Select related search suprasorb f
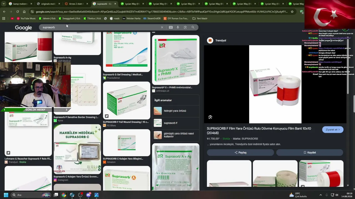Image resolution: width=355 pixels, height=199 pixels. [x=176, y=123]
